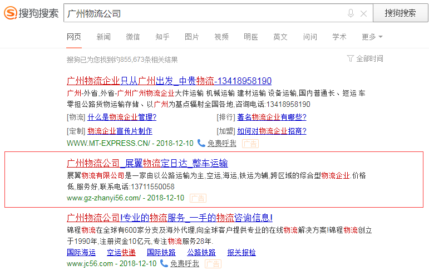The width and height of the screenshot is (429, 275).
Task: Open result 广州物流公司!专业的物流服务
Action: pyautogui.click(x=170, y=218)
